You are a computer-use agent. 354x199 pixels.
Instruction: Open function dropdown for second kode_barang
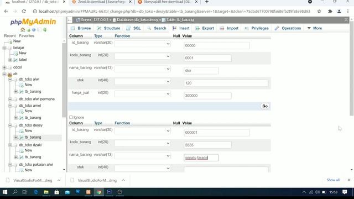(x=143, y=143)
